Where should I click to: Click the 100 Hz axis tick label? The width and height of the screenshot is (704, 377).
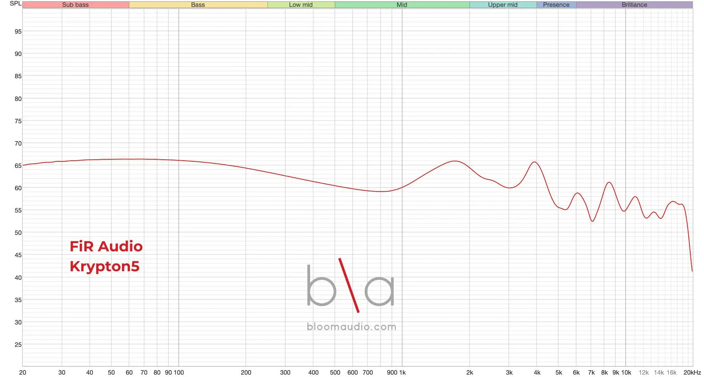pyautogui.click(x=179, y=373)
